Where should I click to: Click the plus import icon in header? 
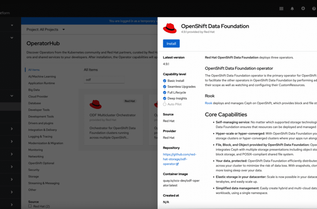[x=303, y=8]
